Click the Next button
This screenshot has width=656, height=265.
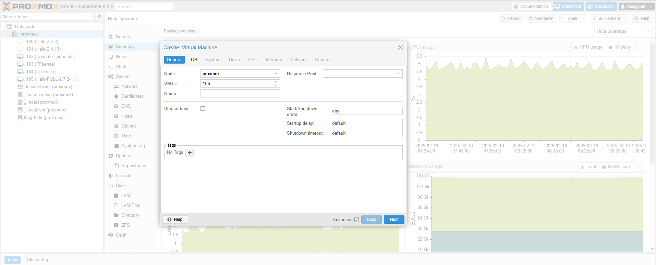pyautogui.click(x=394, y=220)
